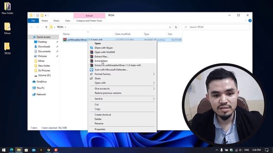Select Restore previous versions
The height and width of the screenshot is (153, 273).
108,93
